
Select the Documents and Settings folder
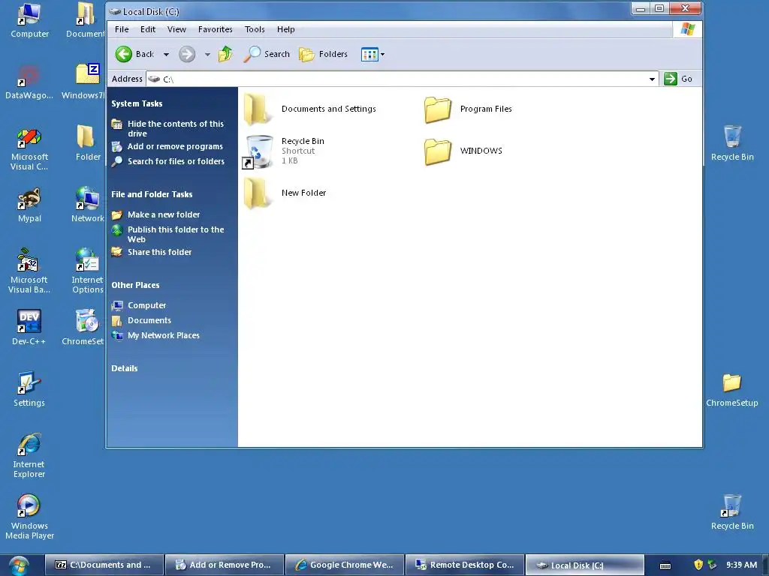pyautogui.click(x=310, y=109)
